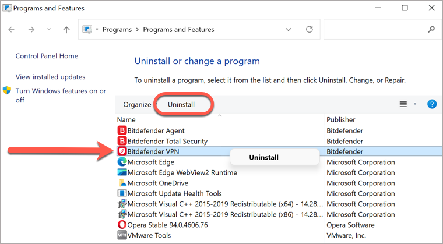Expand the recent locations dropdown arrow

49,29
